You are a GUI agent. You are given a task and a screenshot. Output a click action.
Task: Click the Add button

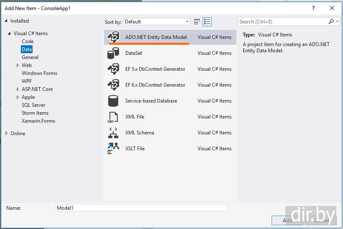click(x=287, y=220)
